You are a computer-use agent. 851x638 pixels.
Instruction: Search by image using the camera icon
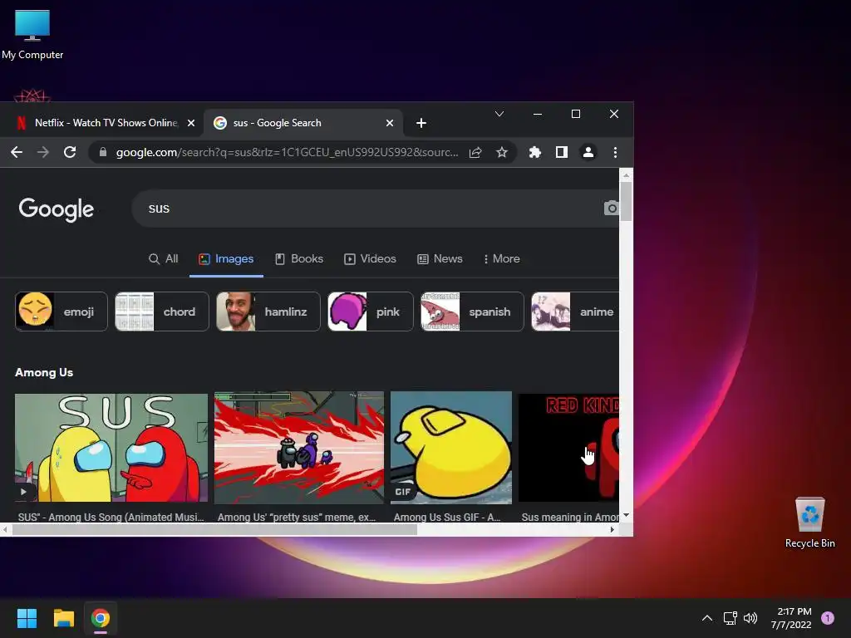click(x=611, y=208)
